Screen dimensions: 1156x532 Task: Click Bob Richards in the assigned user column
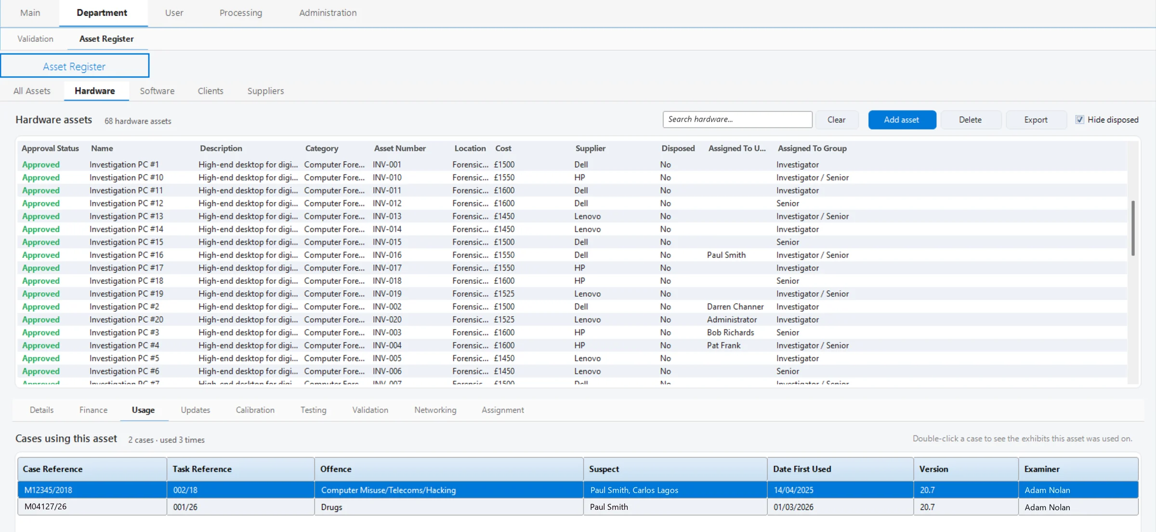pos(730,333)
